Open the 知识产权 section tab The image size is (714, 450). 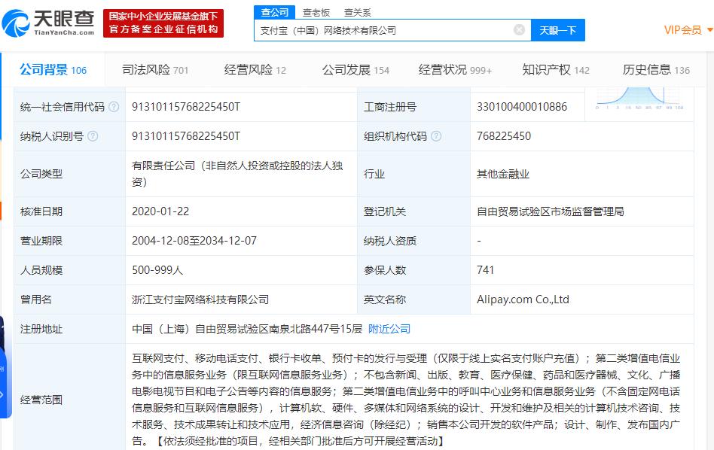coord(556,70)
